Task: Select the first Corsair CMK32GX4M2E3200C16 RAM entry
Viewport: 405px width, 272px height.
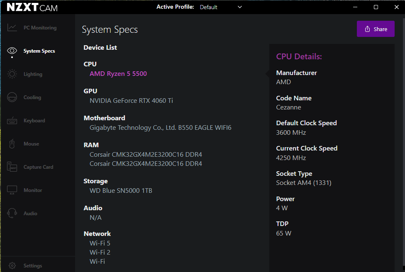Action: 146,155
